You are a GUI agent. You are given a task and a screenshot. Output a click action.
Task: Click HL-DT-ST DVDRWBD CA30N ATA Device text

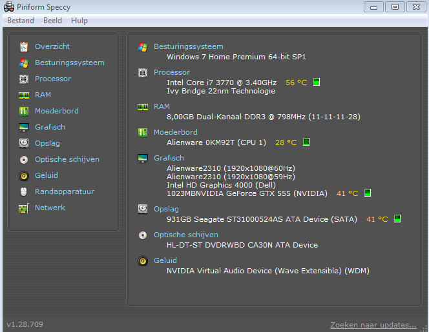click(x=242, y=245)
